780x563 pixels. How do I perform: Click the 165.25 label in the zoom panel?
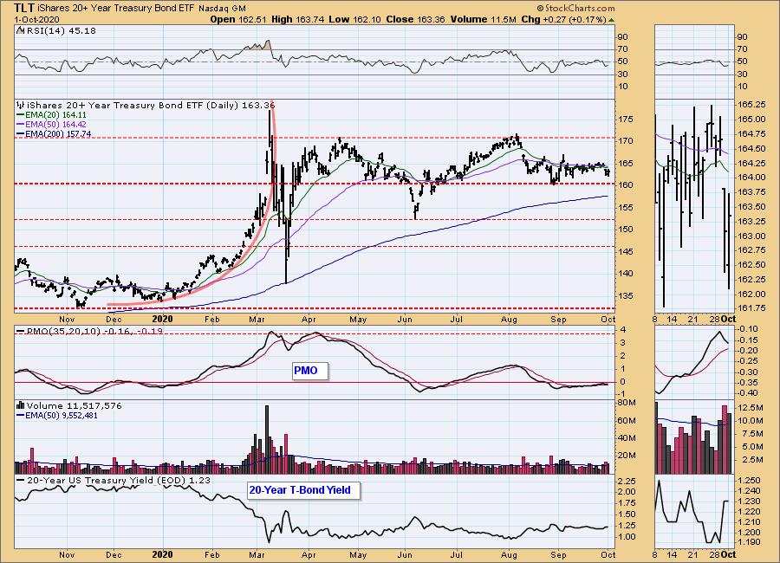click(751, 105)
